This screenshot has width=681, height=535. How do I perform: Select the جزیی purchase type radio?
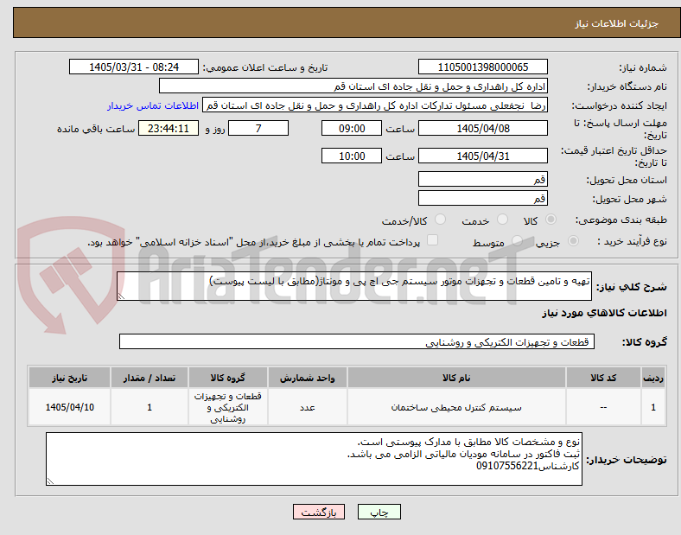pos(573,240)
